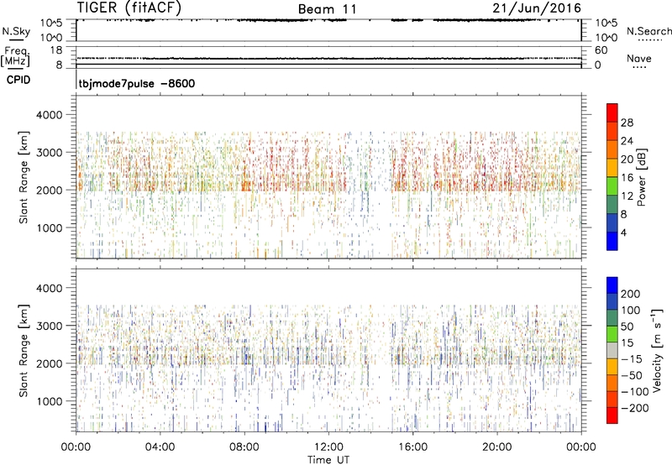Viewport: 672px width, 465px height.
Task: Click the Time UT axis label
Action: coord(328,459)
